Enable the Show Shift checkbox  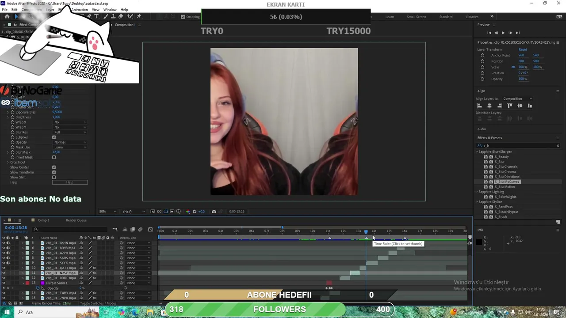pyautogui.click(x=54, y=177)
